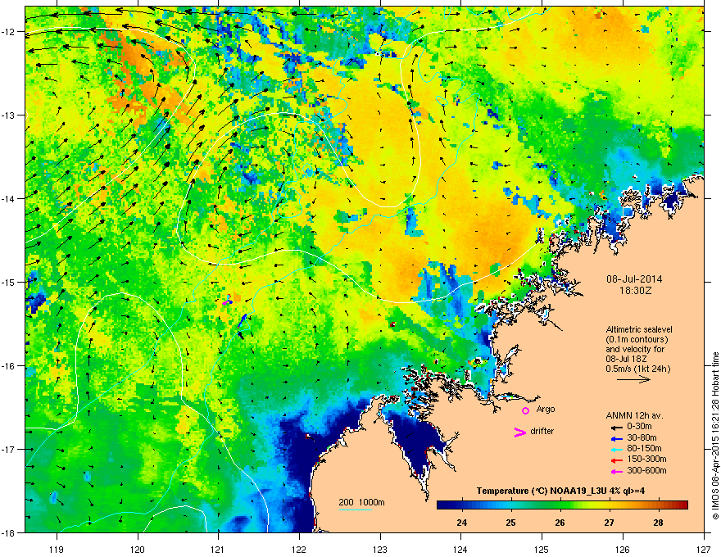
Task: Click the '80-150m' depth label
Action: point(644,449)
